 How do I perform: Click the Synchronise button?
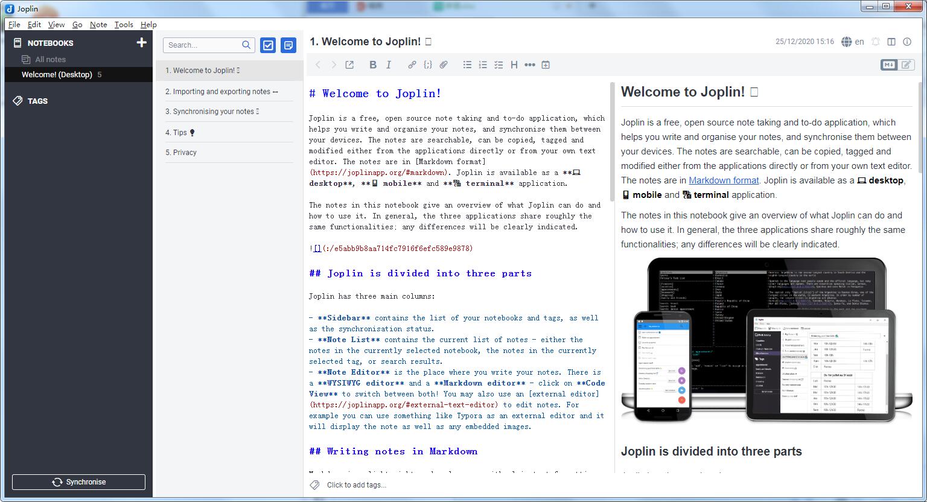point(78,482)
